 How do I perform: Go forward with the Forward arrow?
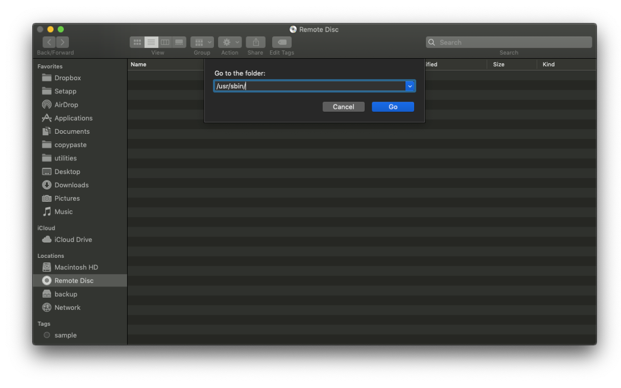point(62,42)
